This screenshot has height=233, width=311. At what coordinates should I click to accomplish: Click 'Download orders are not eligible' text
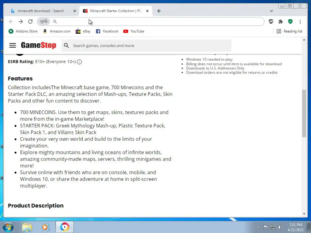click(232, 73)
